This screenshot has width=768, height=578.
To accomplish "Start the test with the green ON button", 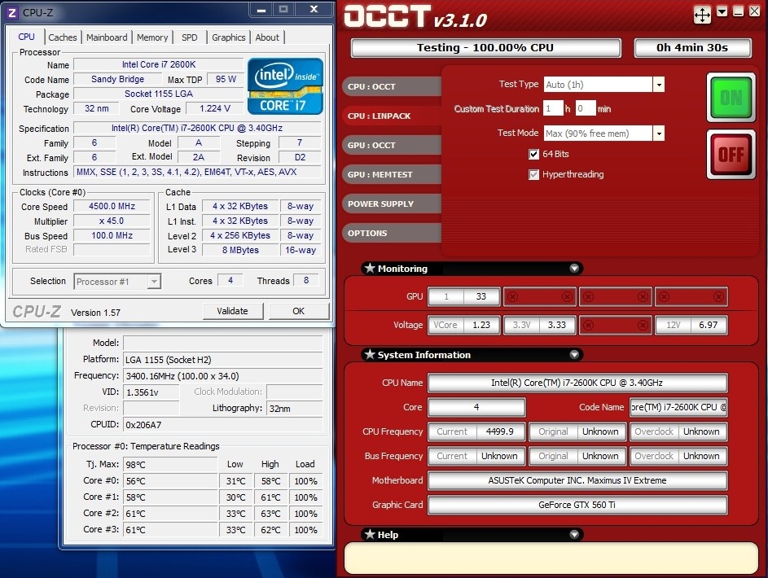I will pos(731,98).
